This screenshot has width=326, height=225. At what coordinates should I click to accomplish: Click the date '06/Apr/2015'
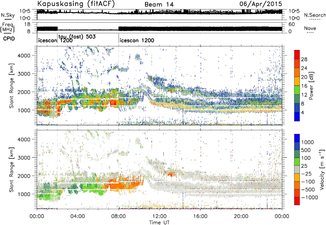click(x=261, y=4)
